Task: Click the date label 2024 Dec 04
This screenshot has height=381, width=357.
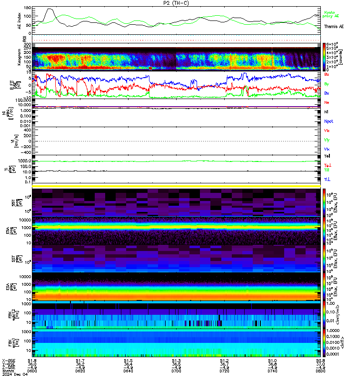Action: coord(15,374)
